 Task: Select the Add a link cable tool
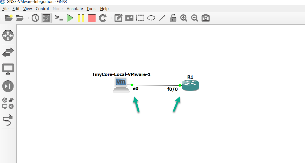[8, 120]
